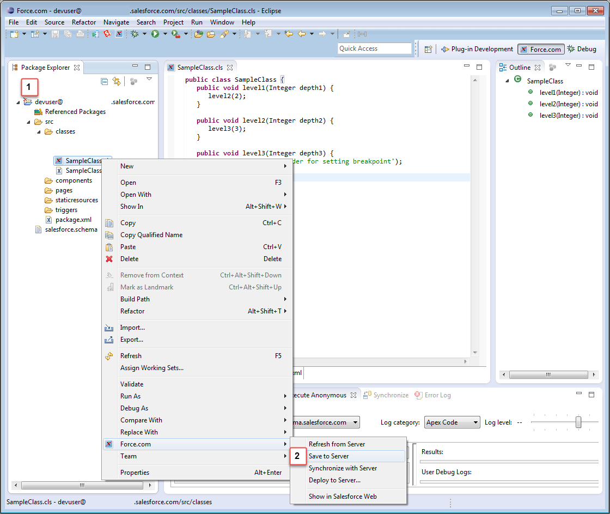This screenshot has width=610, height=514.
Task: Click the Open Task folder icon
Action: 211,34
